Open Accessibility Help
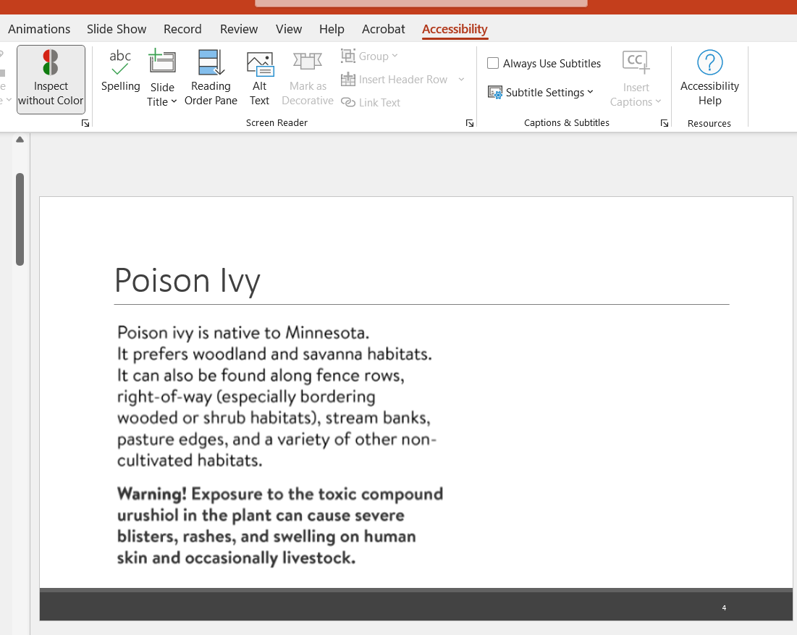 pos(709,77)
